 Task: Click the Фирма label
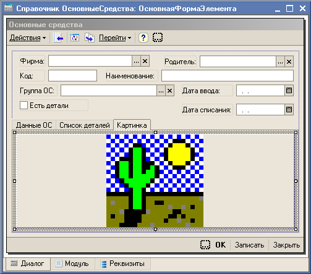[32, 61]
